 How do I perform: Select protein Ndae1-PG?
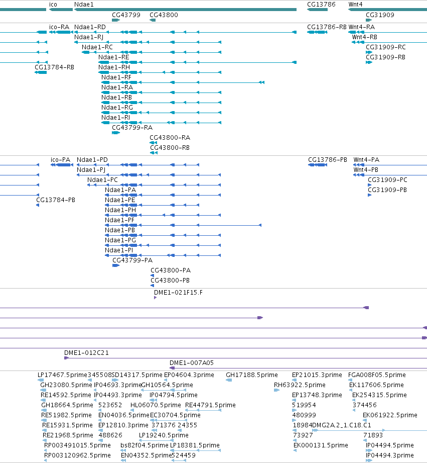163,245
